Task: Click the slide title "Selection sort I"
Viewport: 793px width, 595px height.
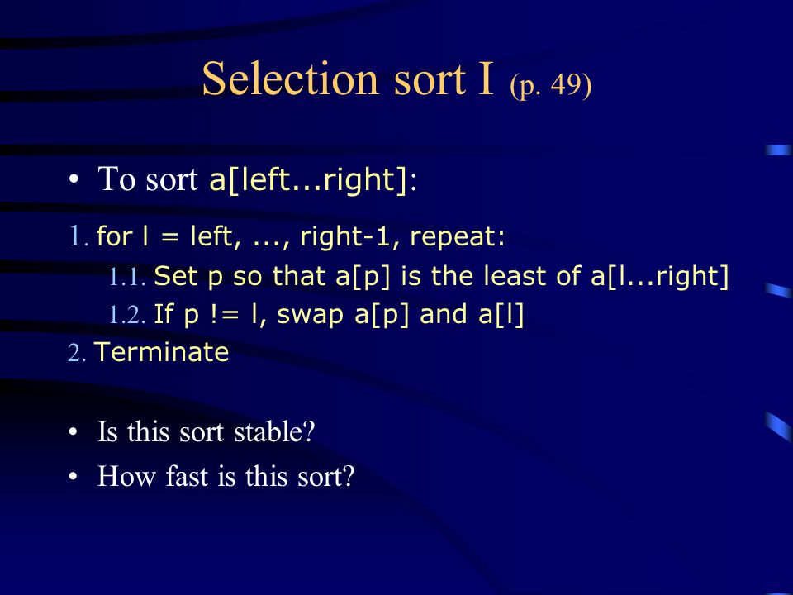Action: pos(348,79)
